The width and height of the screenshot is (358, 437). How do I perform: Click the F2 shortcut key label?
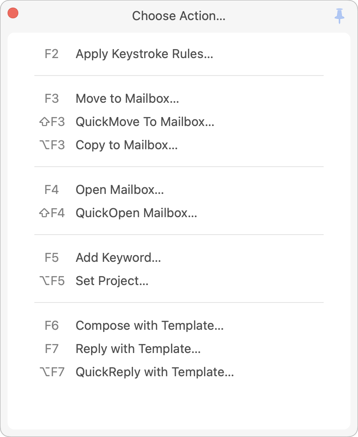(x=52, y=54)
